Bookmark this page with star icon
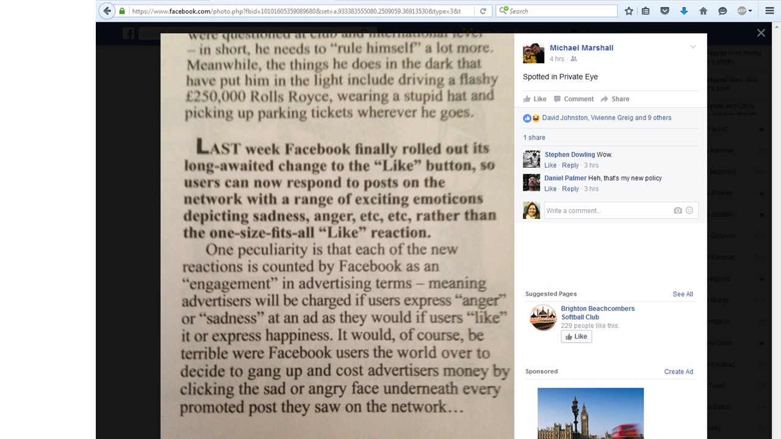The width and height of the screenshot is (781, 439). point(628,11)
